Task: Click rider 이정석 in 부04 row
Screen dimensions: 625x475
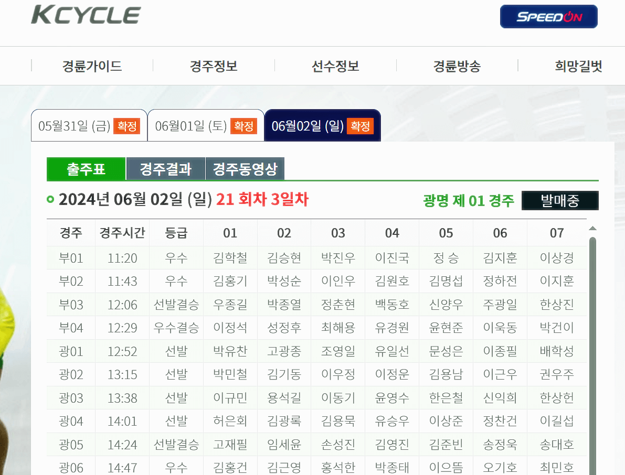Action: 230,328
